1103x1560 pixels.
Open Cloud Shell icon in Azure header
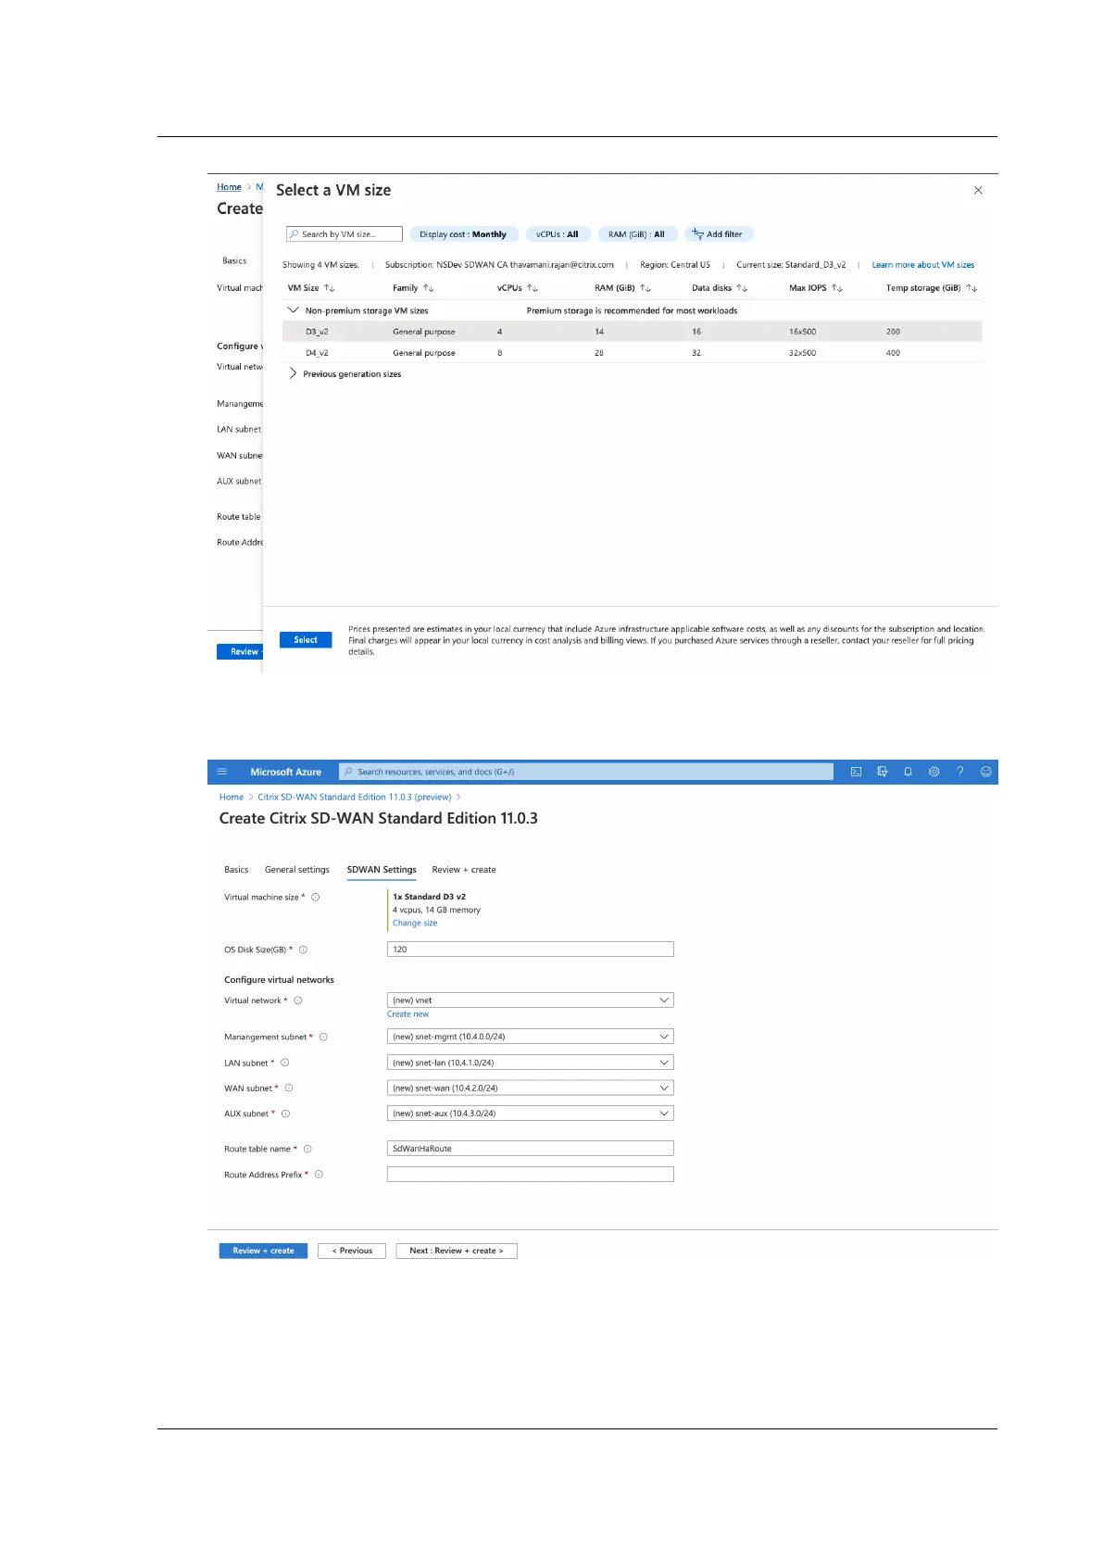856,772
